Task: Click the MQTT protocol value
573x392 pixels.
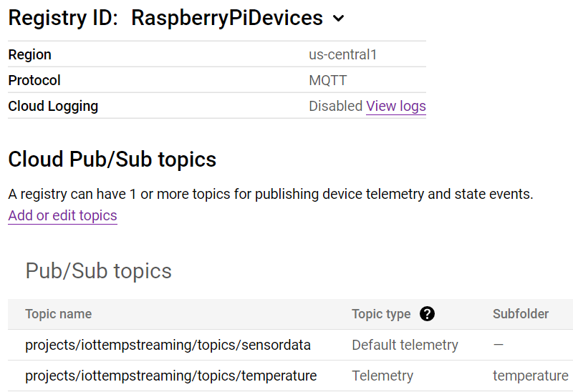Action: click(x=328, y=80)
